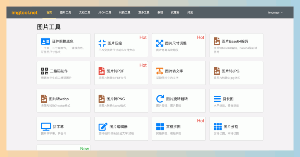300x157 pixels.
Task: Click description 将图片转换为jpg格式
Action: 227,78
